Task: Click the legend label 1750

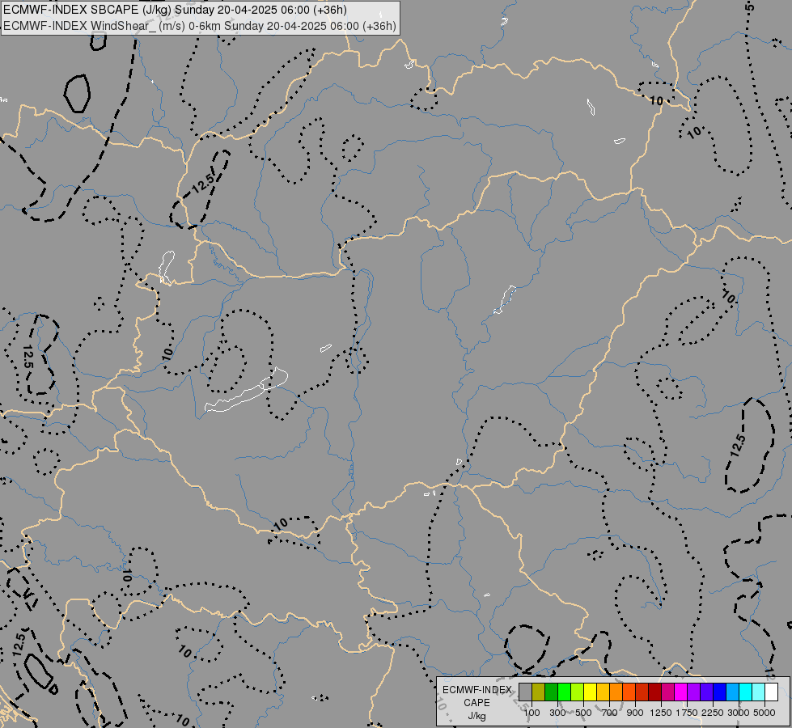Action: (x=687, y=713)
